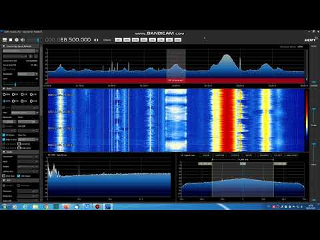This screenshot has height=240, width=320.
Task: Open the yellow folder File Explorer taskbar icon
Action: (x=35, y=207)
